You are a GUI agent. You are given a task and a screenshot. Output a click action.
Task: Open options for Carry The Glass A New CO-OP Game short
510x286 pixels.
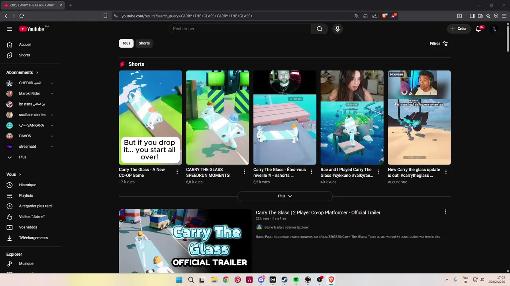click(177, 172)
